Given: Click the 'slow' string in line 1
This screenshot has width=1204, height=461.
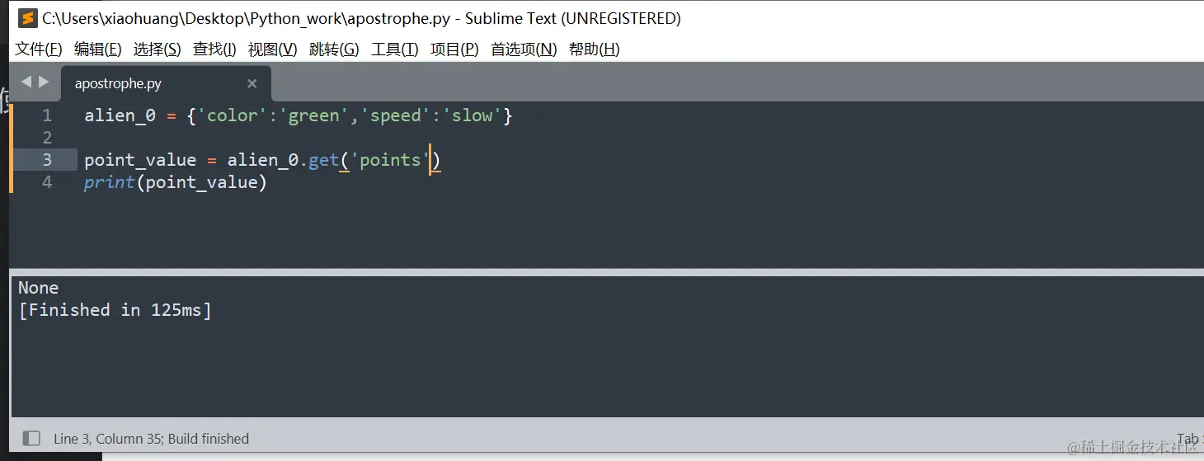Looking at the screenshot, I should (x=472, y=115).
